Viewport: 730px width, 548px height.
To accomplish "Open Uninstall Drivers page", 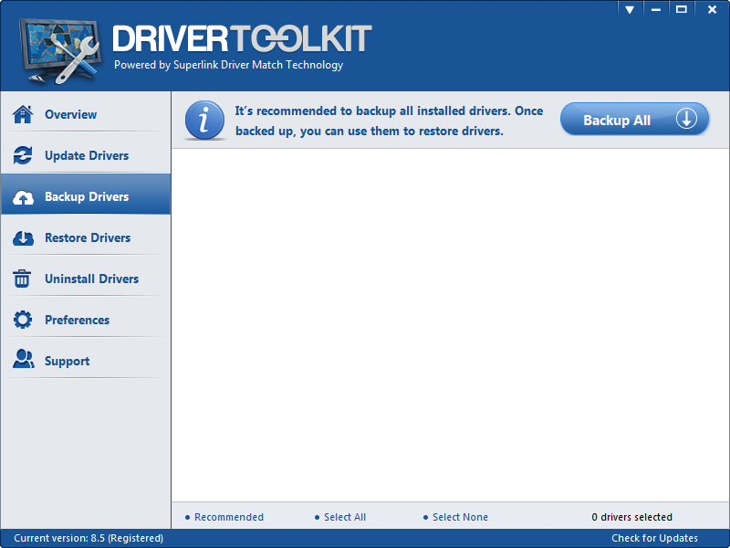I will (x=86, y=279).
